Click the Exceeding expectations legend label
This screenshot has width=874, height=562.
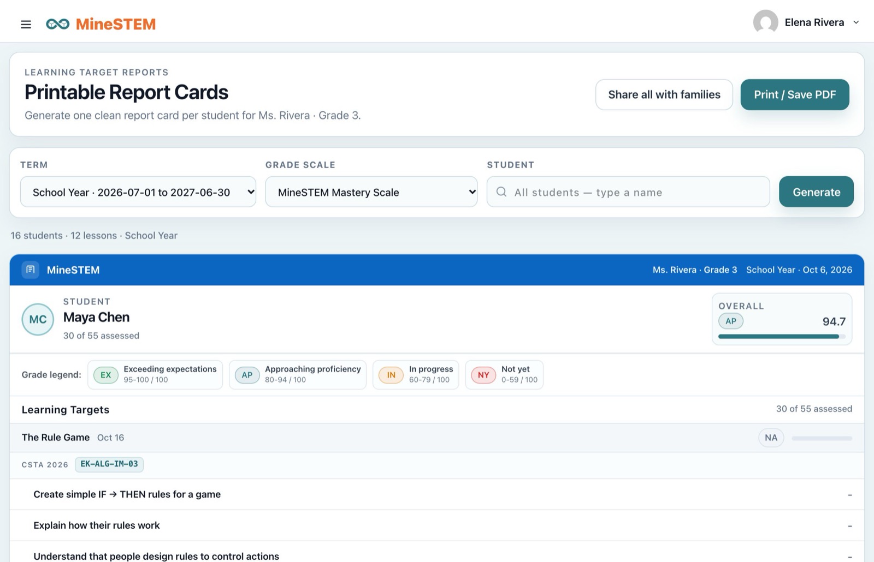[x=170, y=369]
